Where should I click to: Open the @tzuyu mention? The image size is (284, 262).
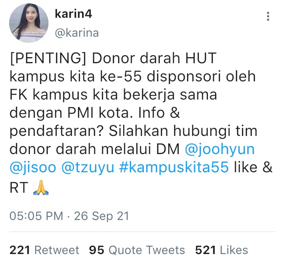[88, 167]
